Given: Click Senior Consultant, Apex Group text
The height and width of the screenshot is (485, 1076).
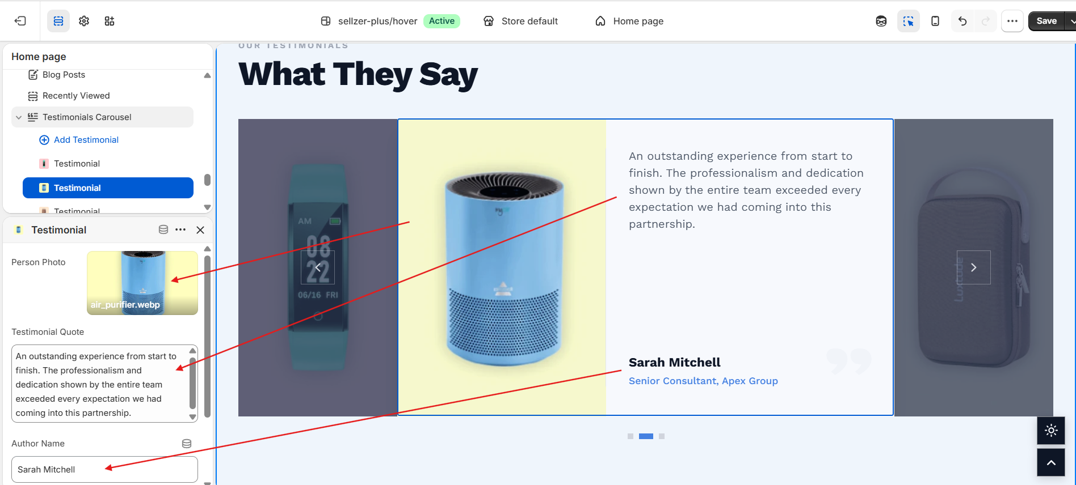Looking at the screenshot, I should 703,381.
